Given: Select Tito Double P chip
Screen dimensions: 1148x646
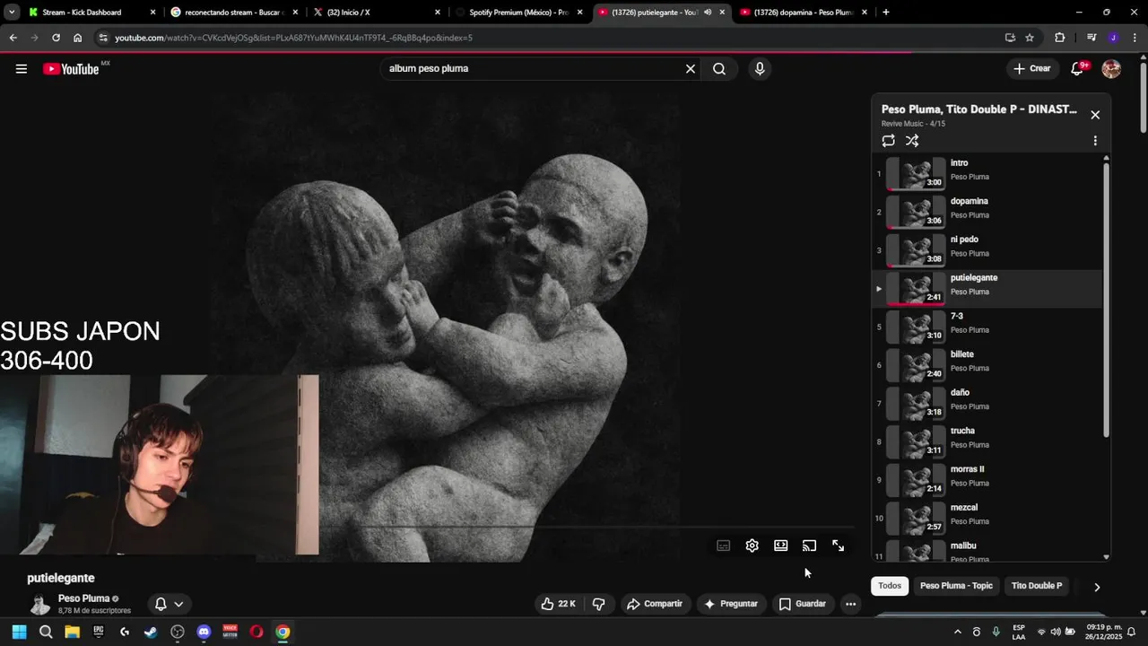Looking at the screenshot, I should tap(1037, 586).
